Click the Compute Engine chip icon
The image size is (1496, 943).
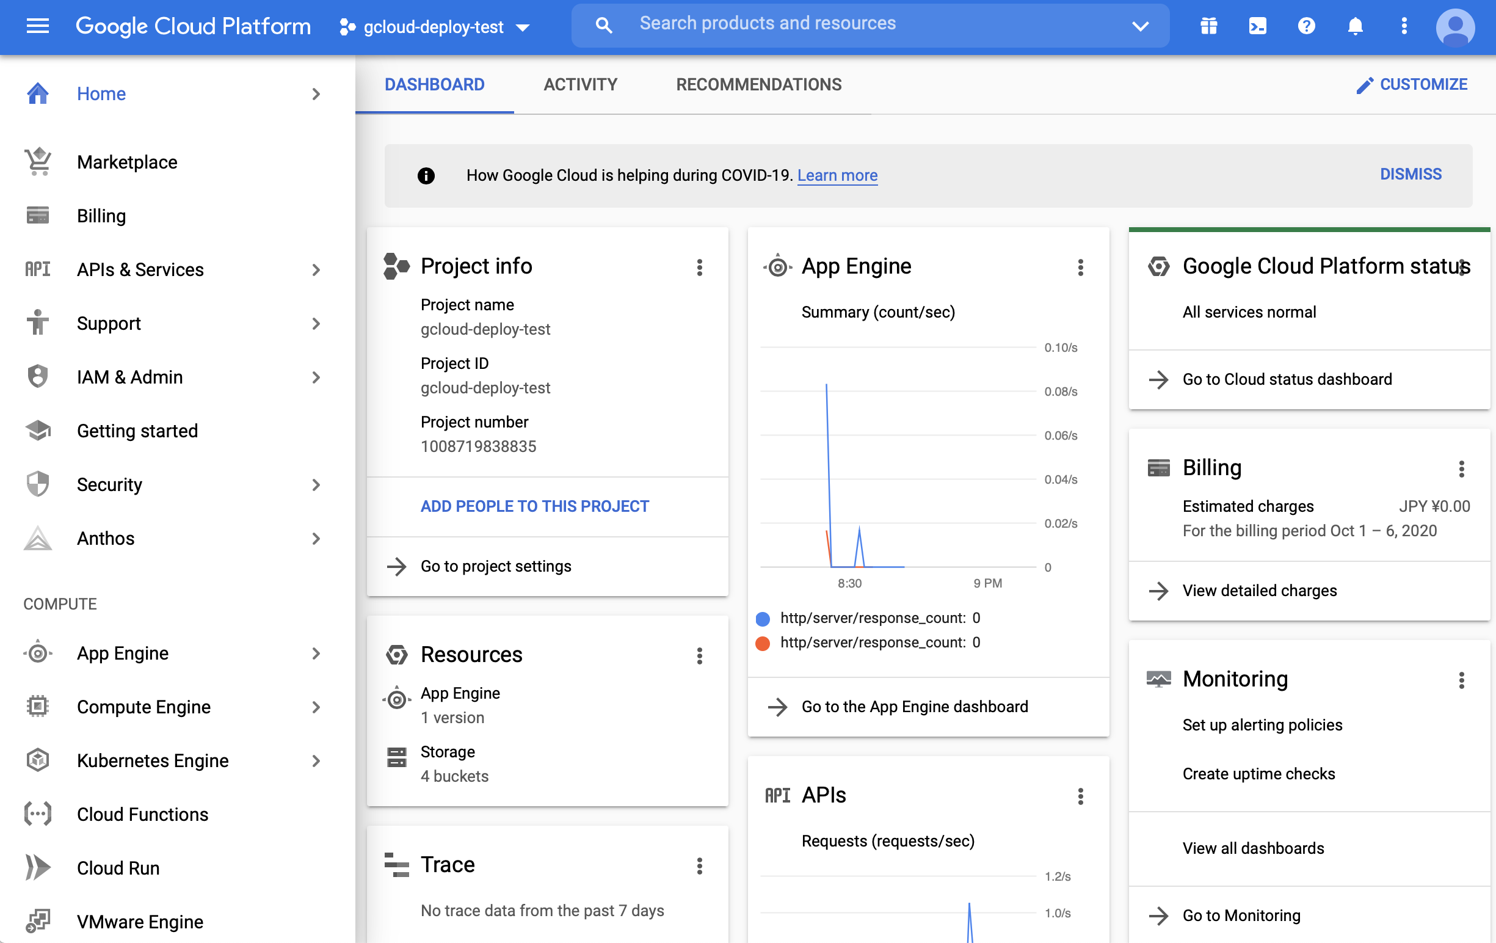(x=38, y=706)
